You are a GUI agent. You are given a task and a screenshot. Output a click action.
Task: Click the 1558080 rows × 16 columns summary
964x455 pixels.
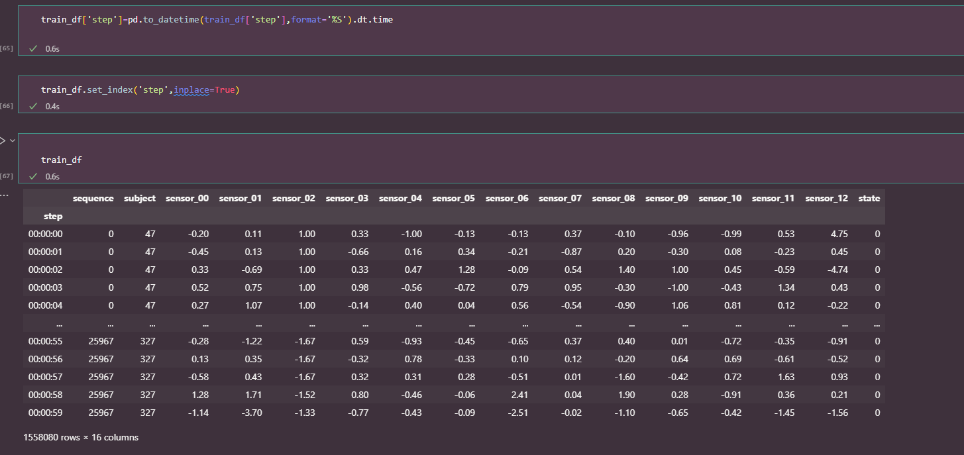[x=81, y=437]
